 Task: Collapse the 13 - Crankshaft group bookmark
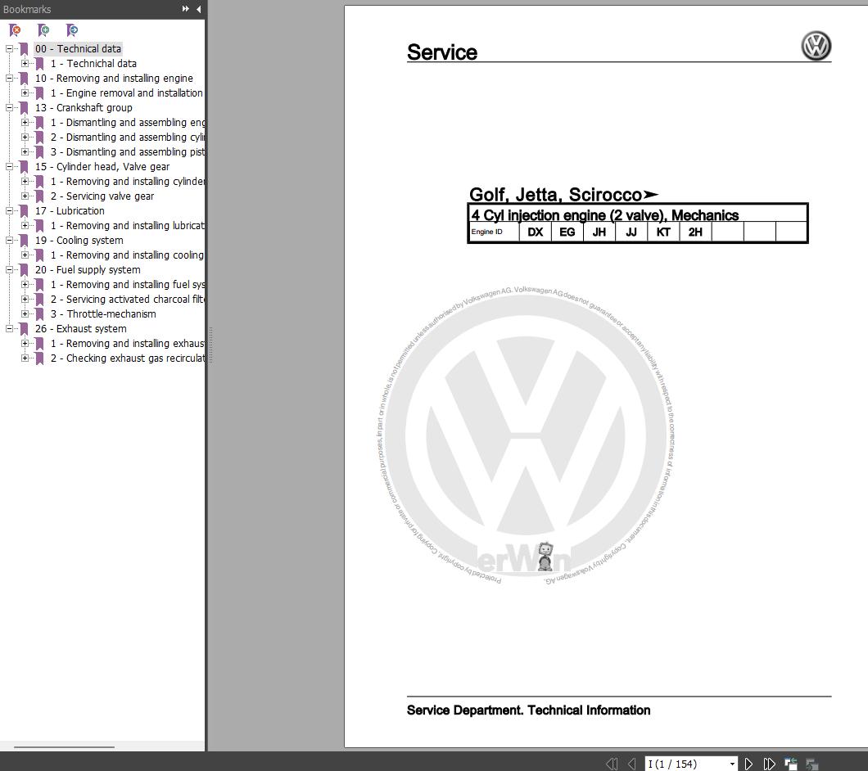(x=9, y=108)
